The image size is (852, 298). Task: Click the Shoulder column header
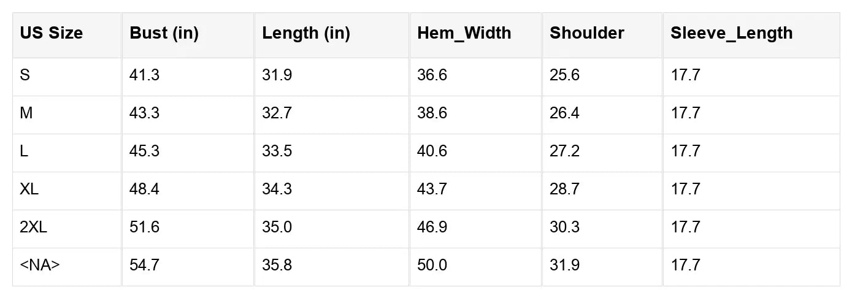tap(602, 35)
